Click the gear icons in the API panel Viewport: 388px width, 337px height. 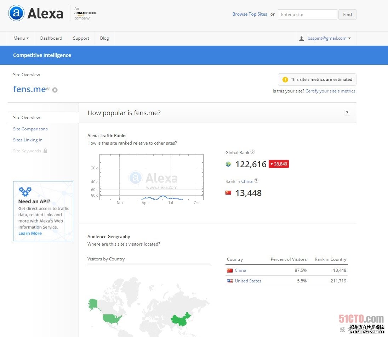click(x=25, y=191)
